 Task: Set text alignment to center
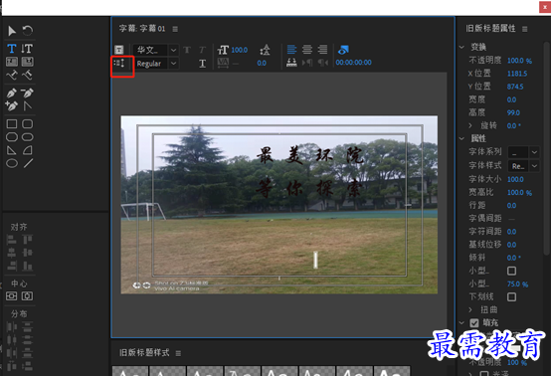click(307, 50)
